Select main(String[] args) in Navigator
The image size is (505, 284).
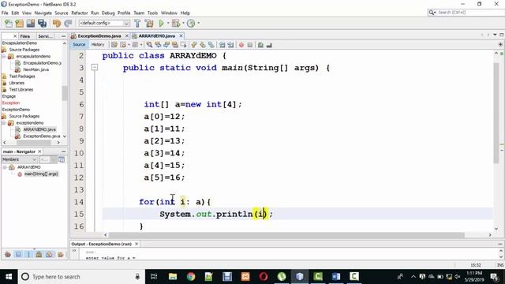pyautogui.click(x=41, y=174)
